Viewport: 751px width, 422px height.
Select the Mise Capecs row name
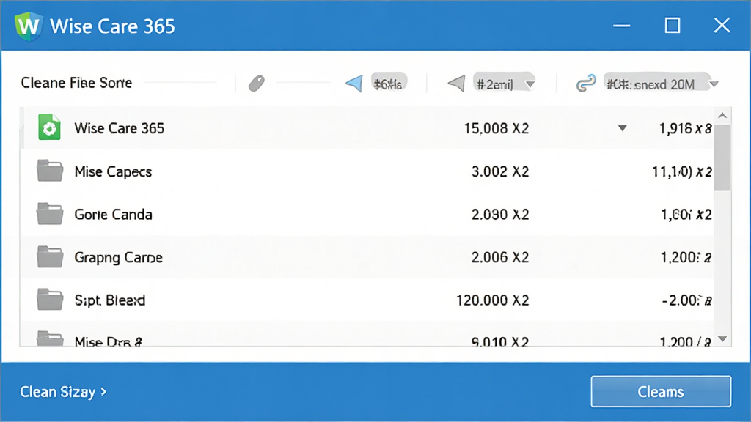[113, 171]
